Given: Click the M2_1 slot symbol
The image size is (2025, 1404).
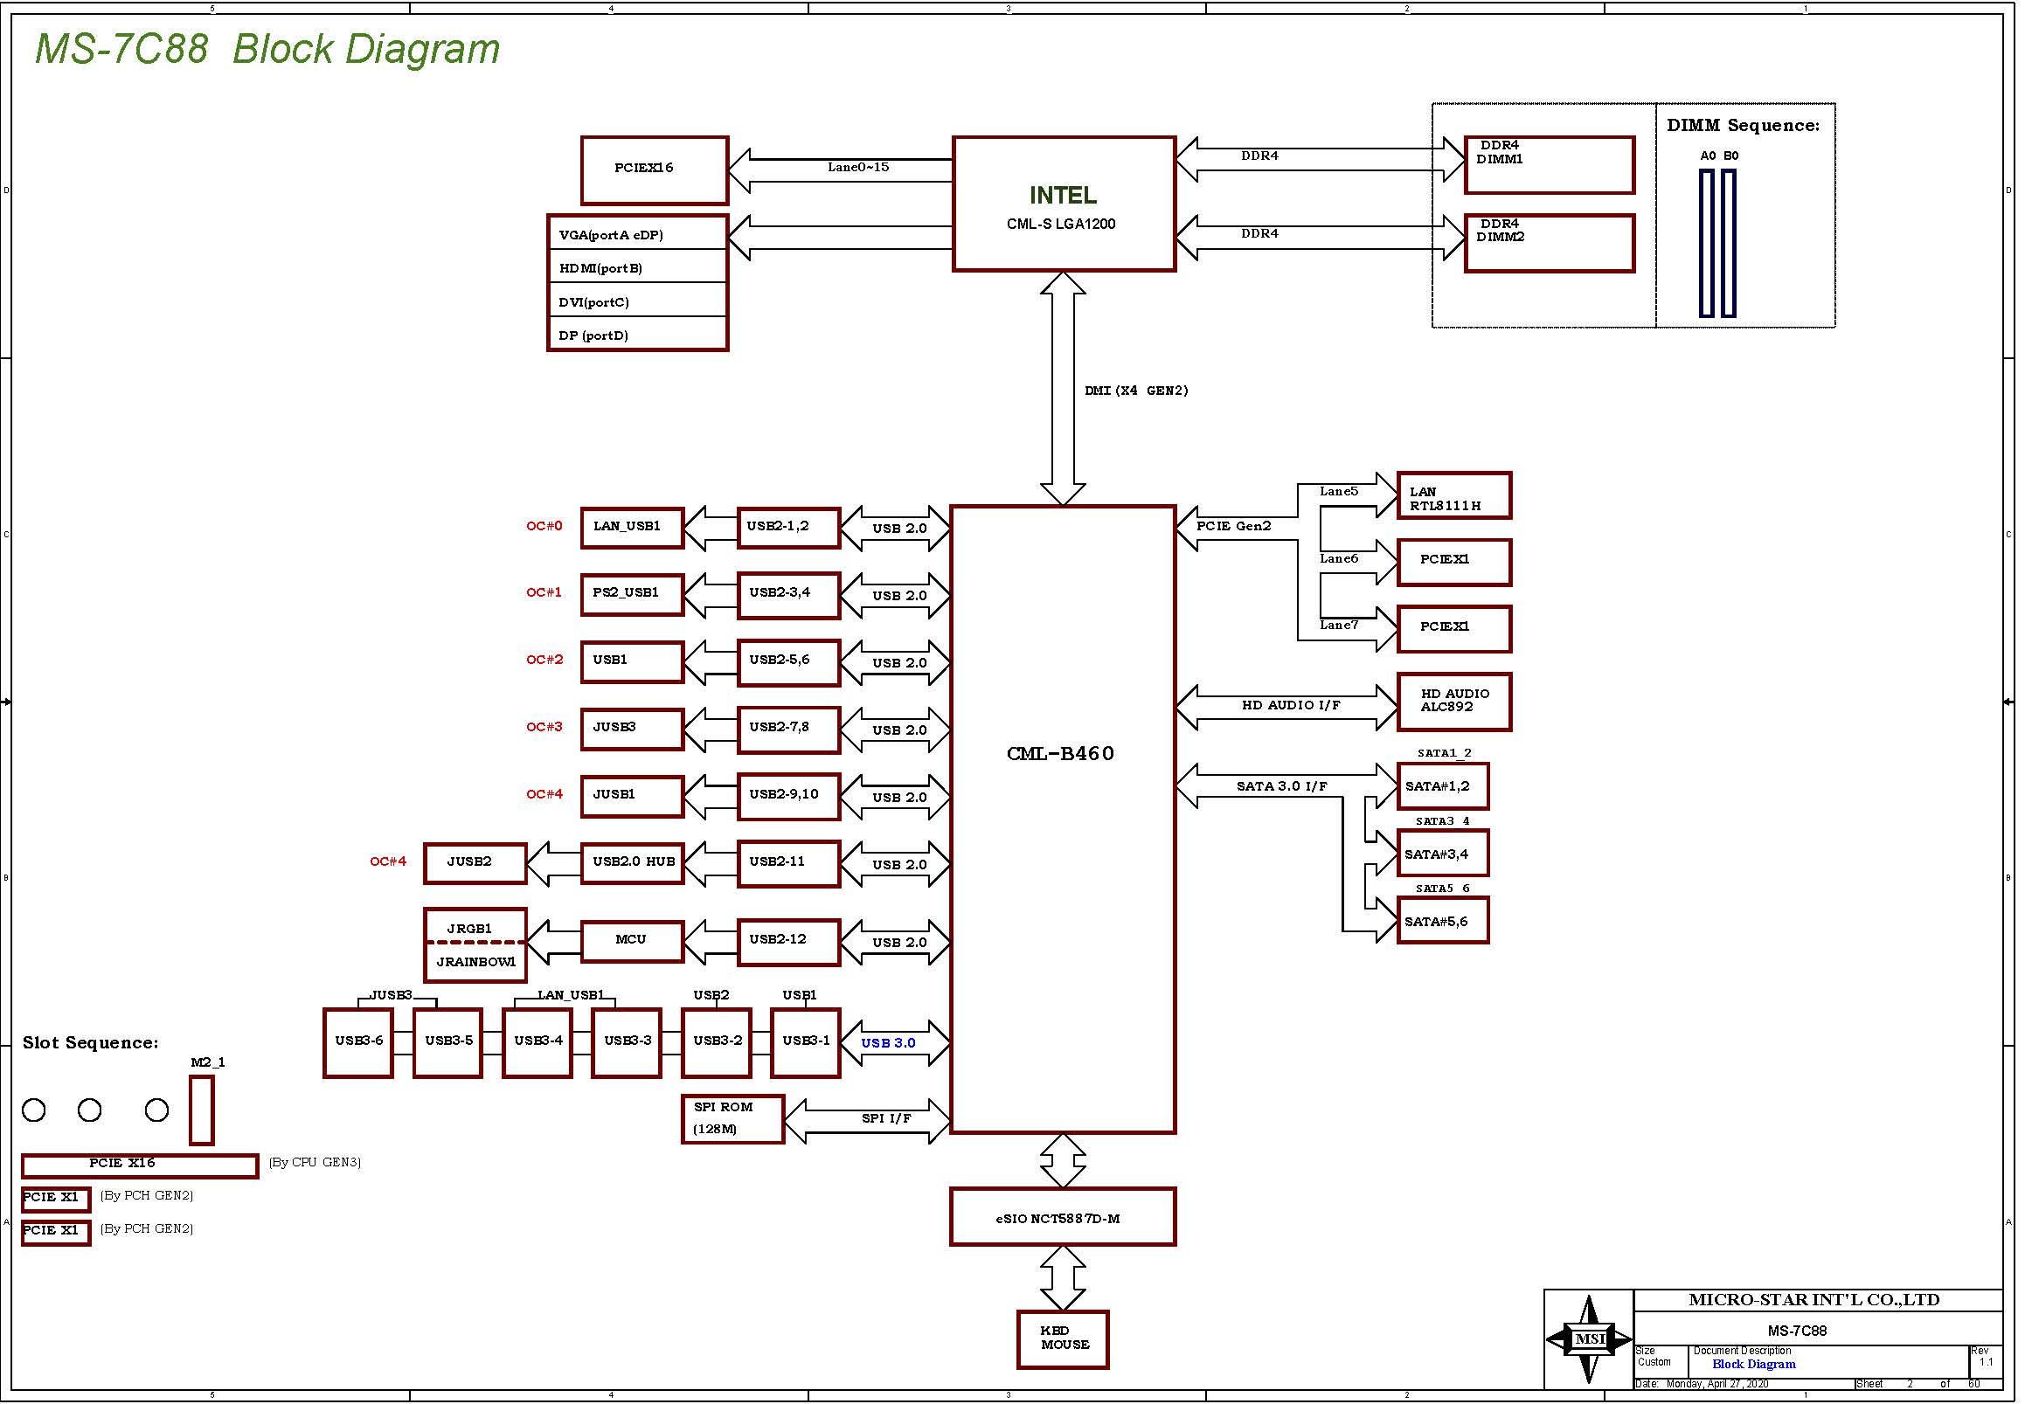Looking at the screenshot, I should point(202,1110).
